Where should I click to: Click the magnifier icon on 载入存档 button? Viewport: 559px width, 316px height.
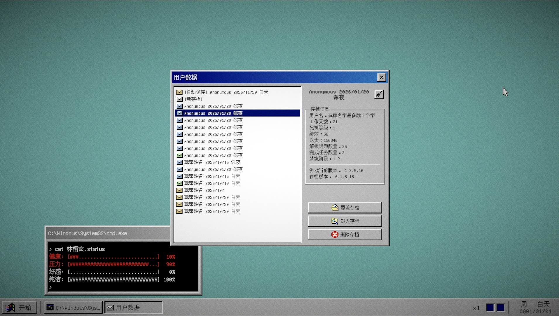click(335, 221)
